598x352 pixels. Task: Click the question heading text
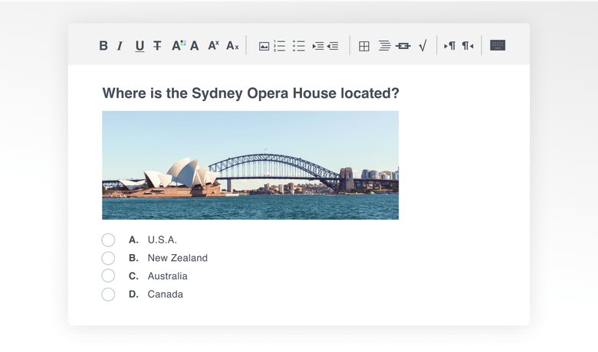click(x=251, y=93)
